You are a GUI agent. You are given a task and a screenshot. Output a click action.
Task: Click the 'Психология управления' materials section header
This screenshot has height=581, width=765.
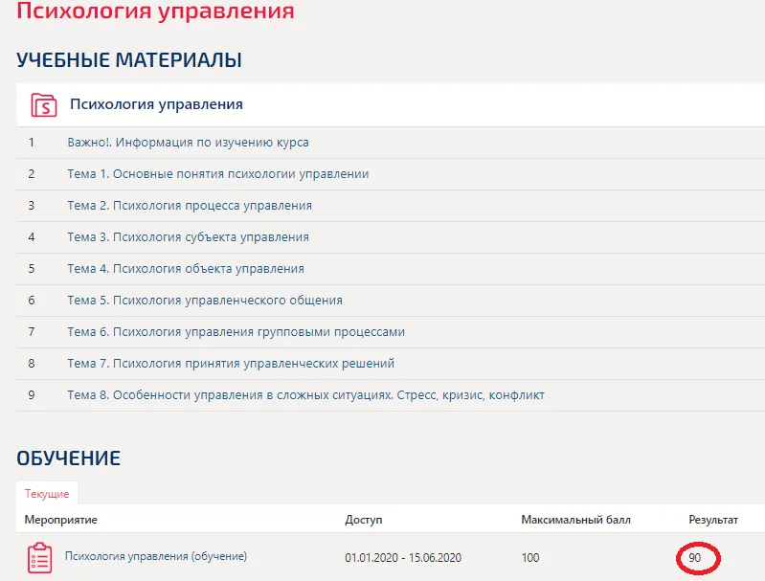(156, 104)
